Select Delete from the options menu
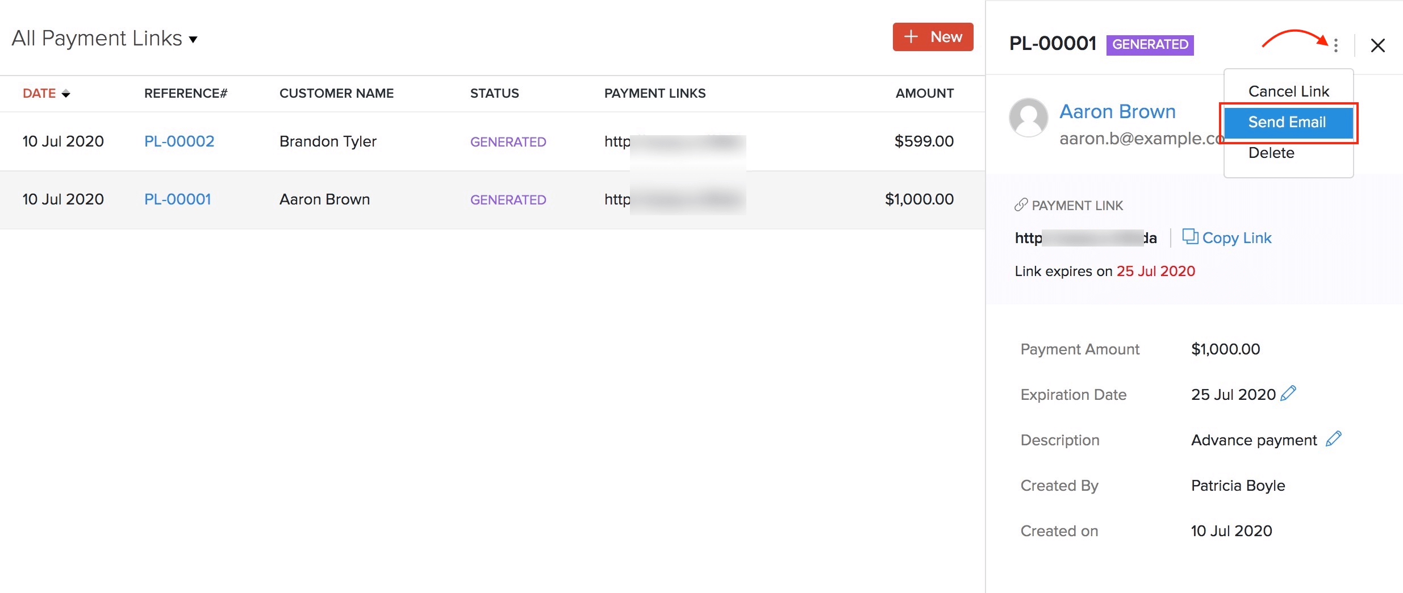The width and height of the screenshot is (1403, 593). pos(1272,152)
